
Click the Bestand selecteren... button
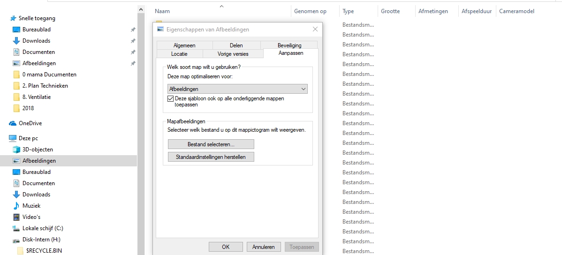(211, 144)
